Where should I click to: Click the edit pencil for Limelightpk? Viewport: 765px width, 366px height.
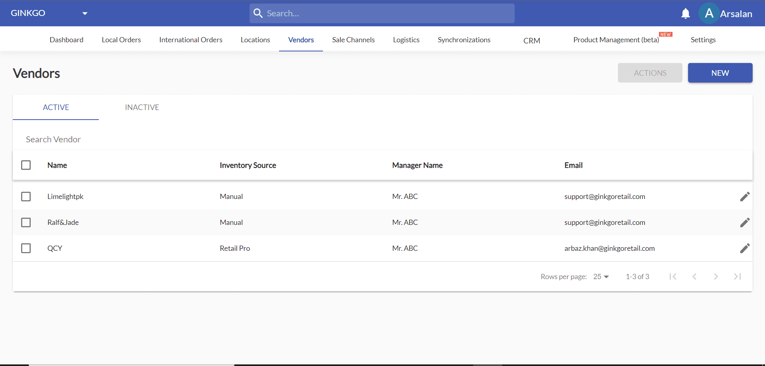coord(745,197)
